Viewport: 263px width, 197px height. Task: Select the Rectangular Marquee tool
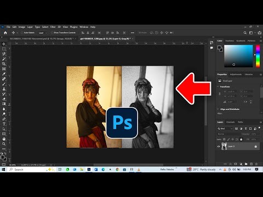[4, 49]
